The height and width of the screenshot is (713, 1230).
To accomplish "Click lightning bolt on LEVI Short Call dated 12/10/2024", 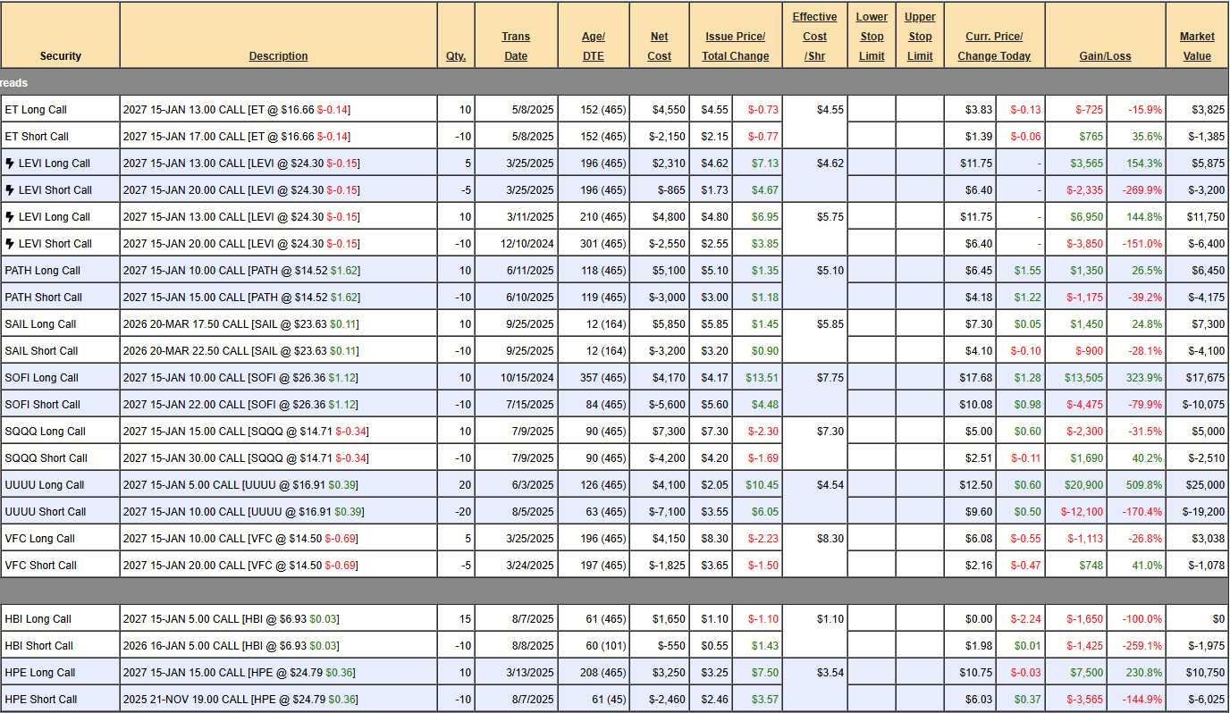I will (x=10, y=244).
